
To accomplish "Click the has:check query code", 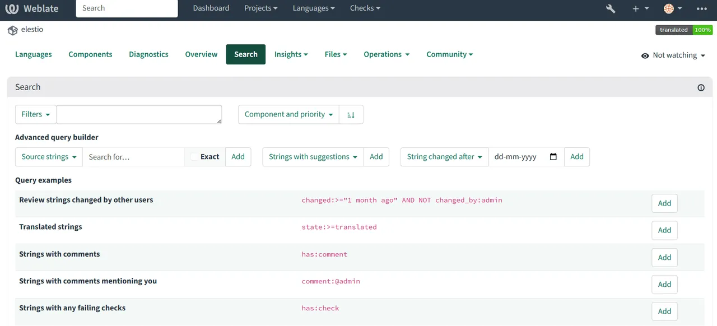I will 320,308.
